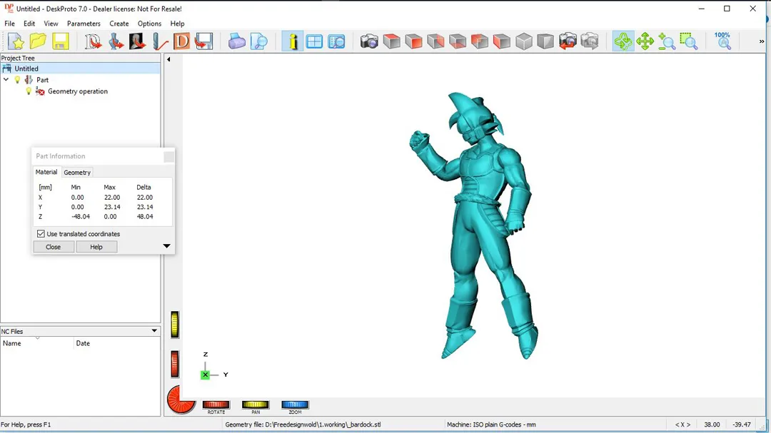
Task: Load a bitmap file with the portrait icon
Action: tap(137, 41)
